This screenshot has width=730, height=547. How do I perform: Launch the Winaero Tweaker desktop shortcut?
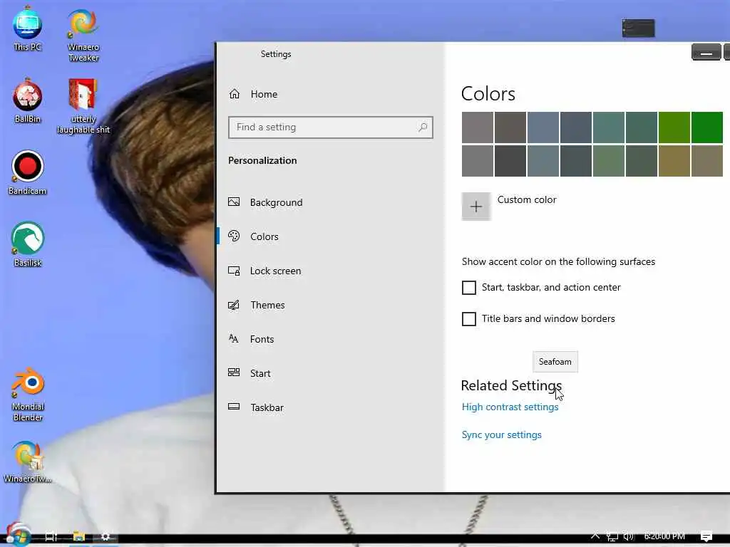(83, 36)
